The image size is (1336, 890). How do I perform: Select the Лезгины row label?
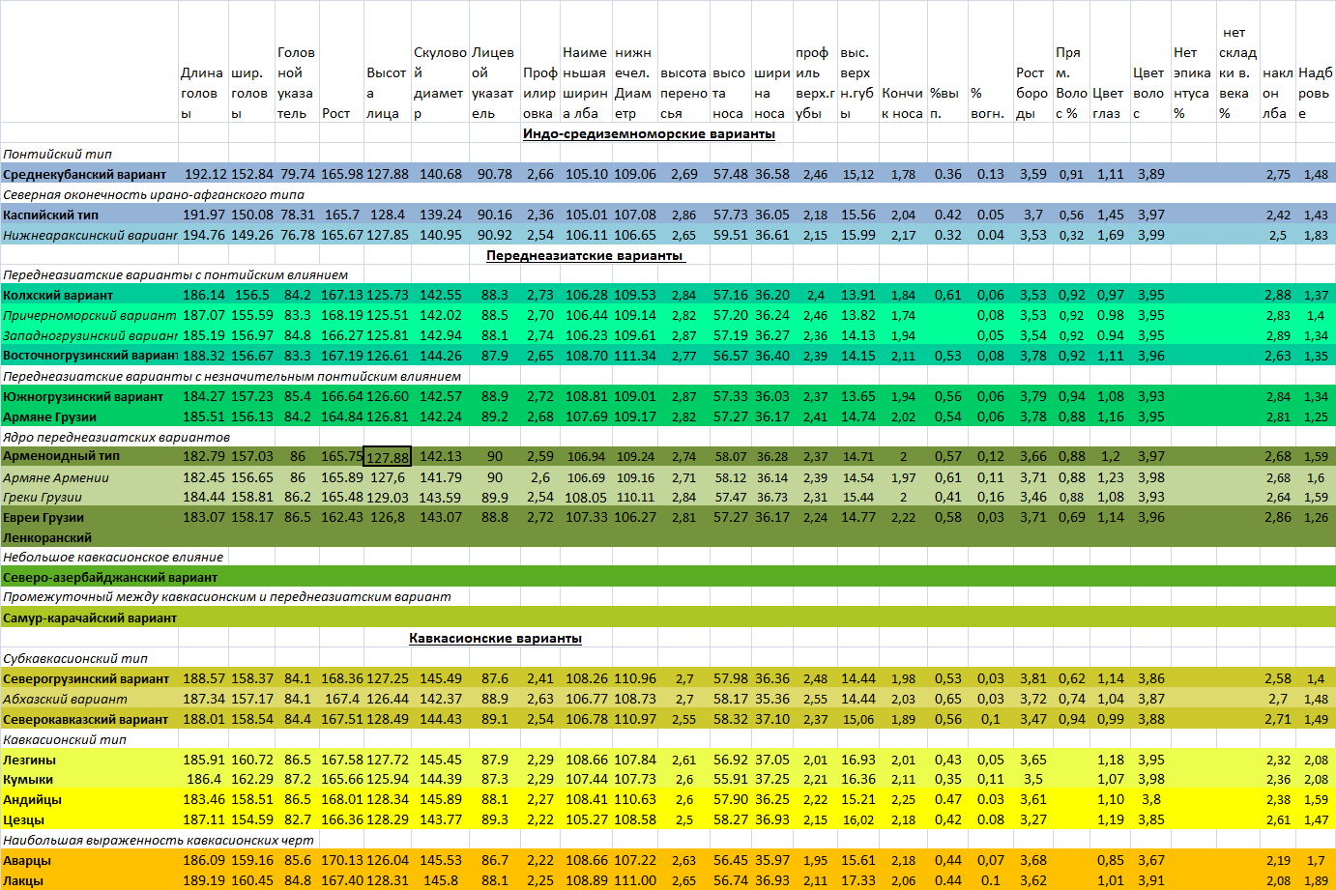[x=29, y=760]
